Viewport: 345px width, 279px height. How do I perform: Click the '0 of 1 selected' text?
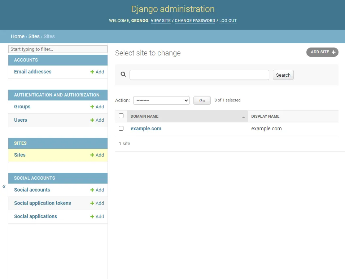(227, 100)
